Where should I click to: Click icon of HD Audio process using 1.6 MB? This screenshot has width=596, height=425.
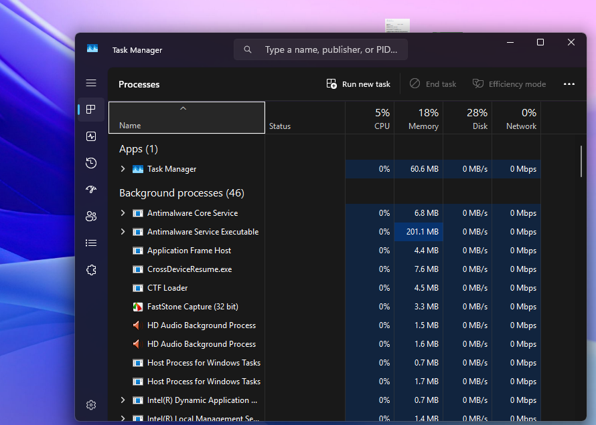click(x=137, y=344)
